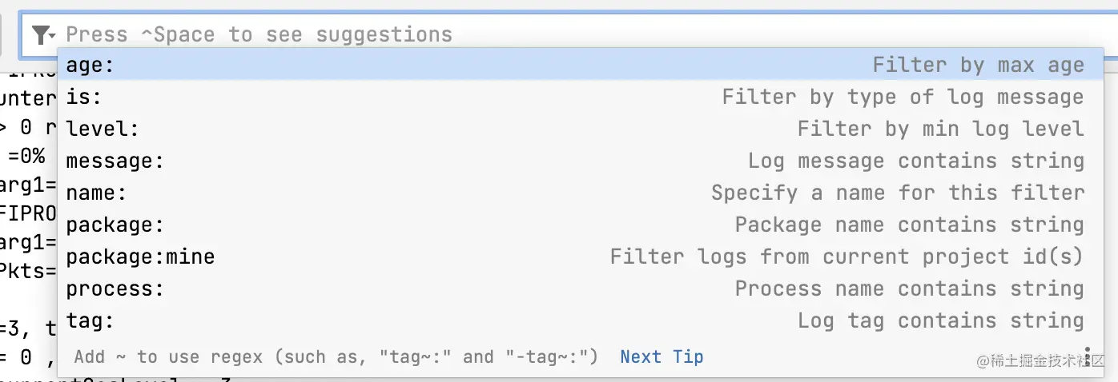Click the 'Add ~ to use regex' tip text
1118x382 pixels.
(336, 357)
